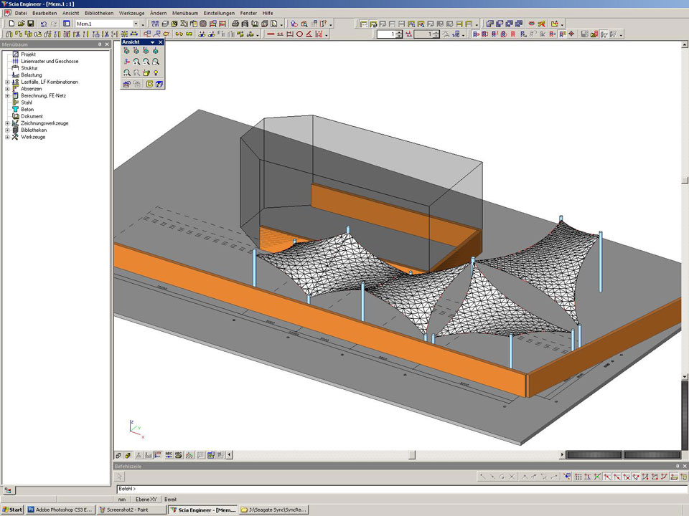689x516 pixels.
Task: Expand the Lastfälle, LF-Kombinationen tree node
Action: pyautogui.click(x=7, y=82)
